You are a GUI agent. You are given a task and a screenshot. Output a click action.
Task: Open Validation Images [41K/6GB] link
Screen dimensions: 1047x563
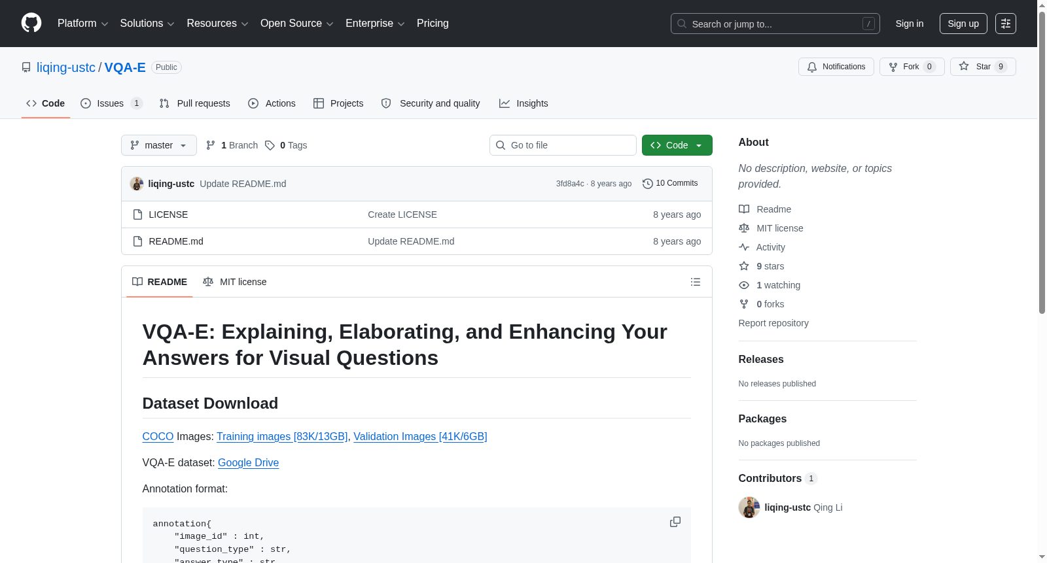click(420, 437)
